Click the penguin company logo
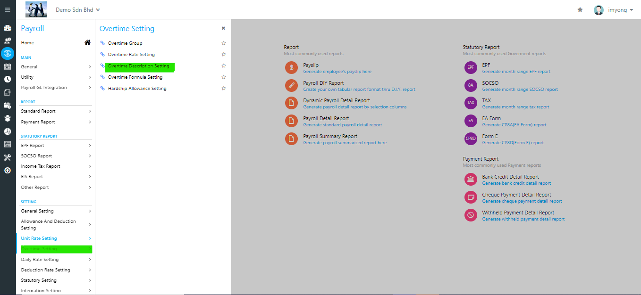The height and width of the screenshot is (295, 641). click(x=36, y=9)
